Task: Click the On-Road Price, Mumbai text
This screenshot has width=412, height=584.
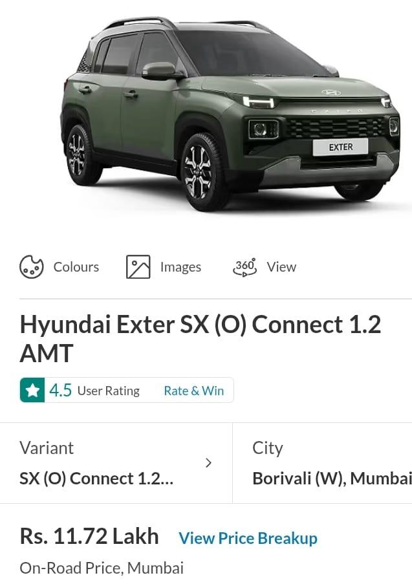Action: 102,568
